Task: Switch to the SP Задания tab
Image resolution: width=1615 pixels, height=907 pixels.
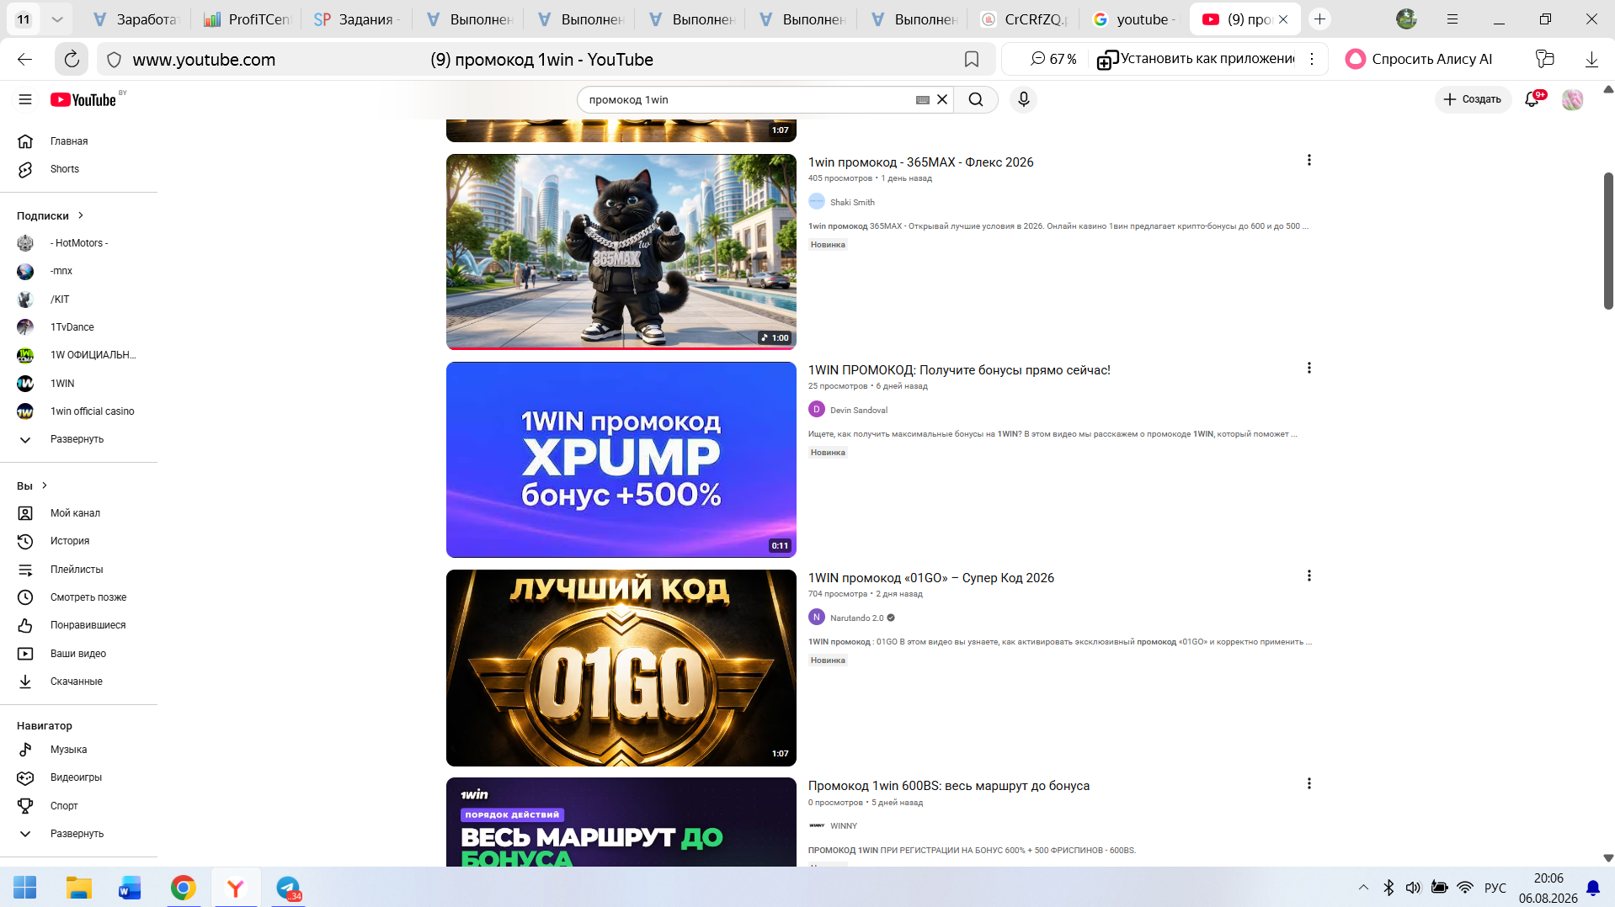Action: (357, 19)
